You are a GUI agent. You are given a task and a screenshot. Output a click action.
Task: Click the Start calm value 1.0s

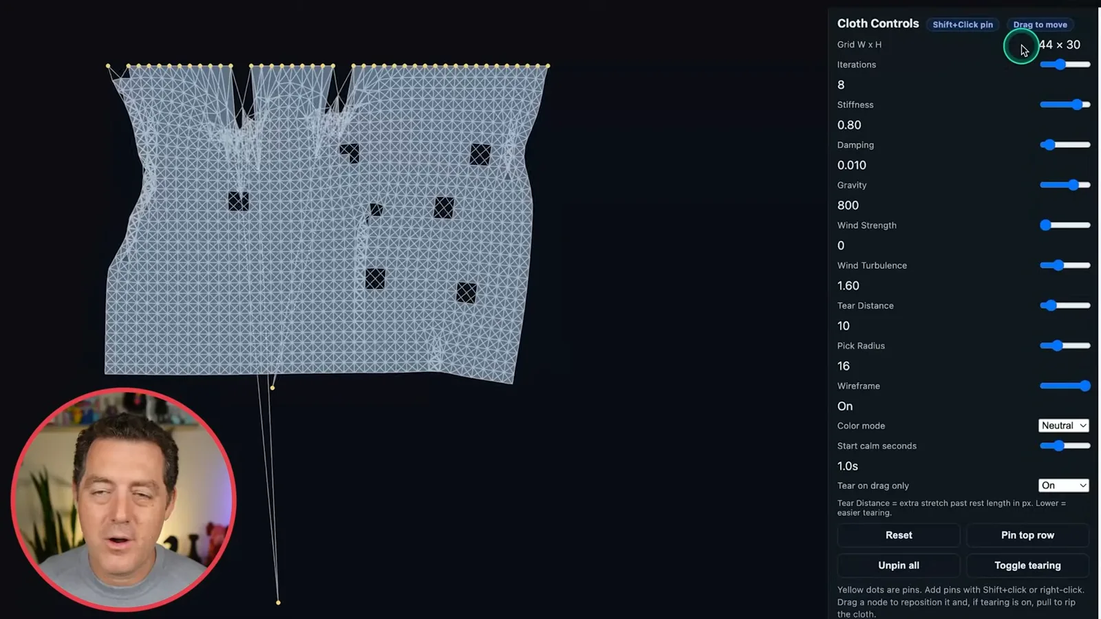click(848, 466)
